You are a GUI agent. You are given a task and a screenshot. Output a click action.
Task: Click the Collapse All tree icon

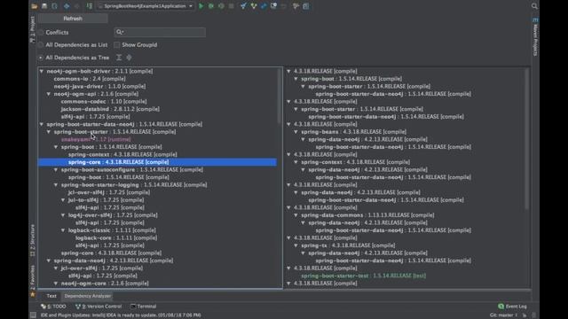(129, 58)
